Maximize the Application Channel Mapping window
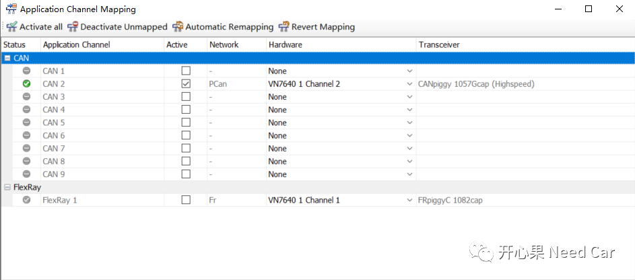635x280 pixels. point(589,9)
